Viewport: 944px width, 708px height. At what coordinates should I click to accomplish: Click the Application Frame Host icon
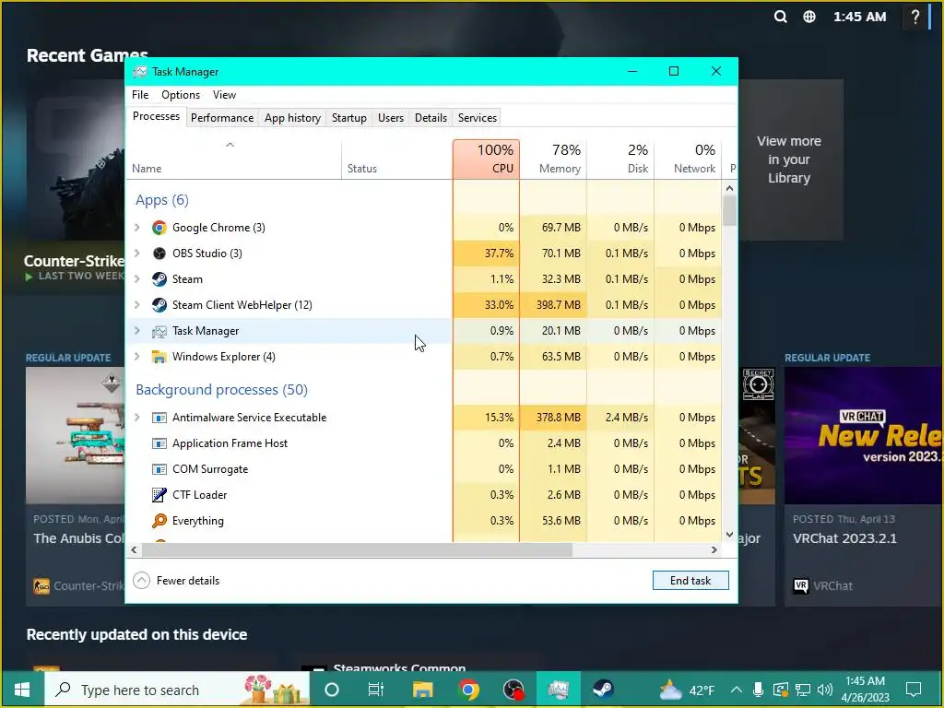(159, 443)
